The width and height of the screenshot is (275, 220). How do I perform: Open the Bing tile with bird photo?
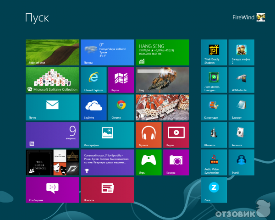point(162,80)
